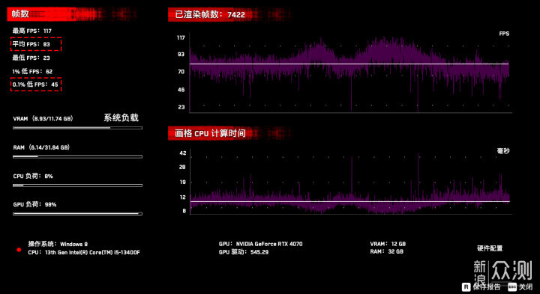This screenshot has height=294, width=540.
Task: Click the 毫秒 unit label on the bottom graph
Action: click(503, 151)
